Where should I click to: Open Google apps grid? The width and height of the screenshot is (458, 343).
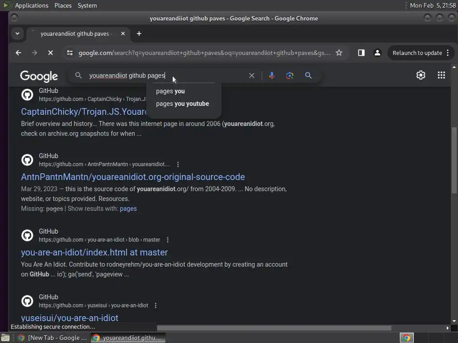pos(441,75)
